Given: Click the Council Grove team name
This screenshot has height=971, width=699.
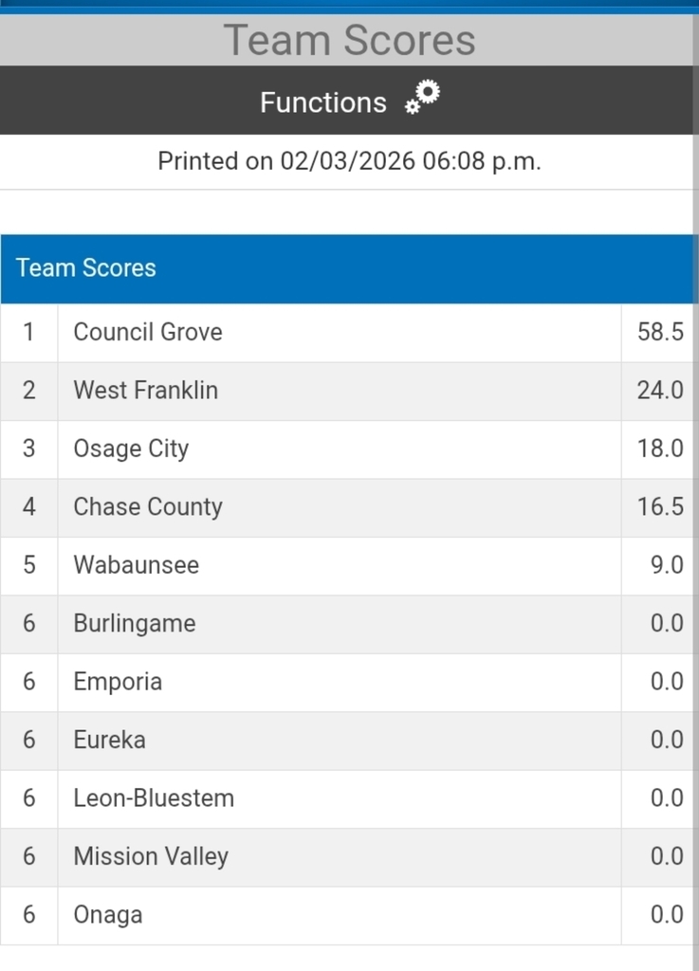Looking at the screenshot, I should pyautogui.click(x=148, y=332).
